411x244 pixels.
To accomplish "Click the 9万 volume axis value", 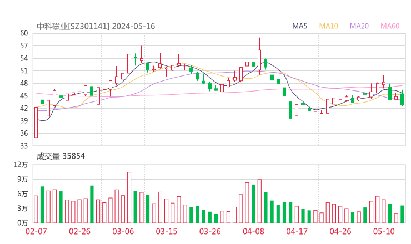I will 23,179.
